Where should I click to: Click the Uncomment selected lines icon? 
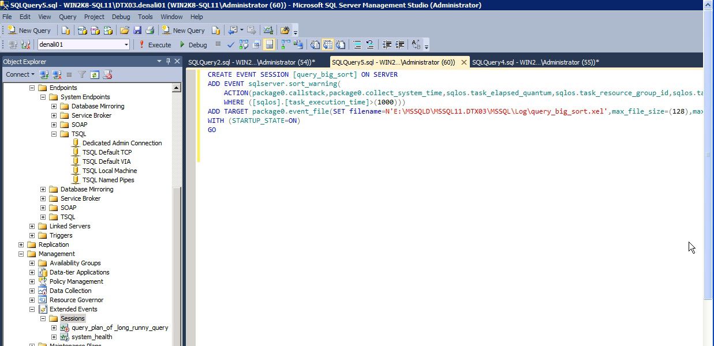coord(370,44)
